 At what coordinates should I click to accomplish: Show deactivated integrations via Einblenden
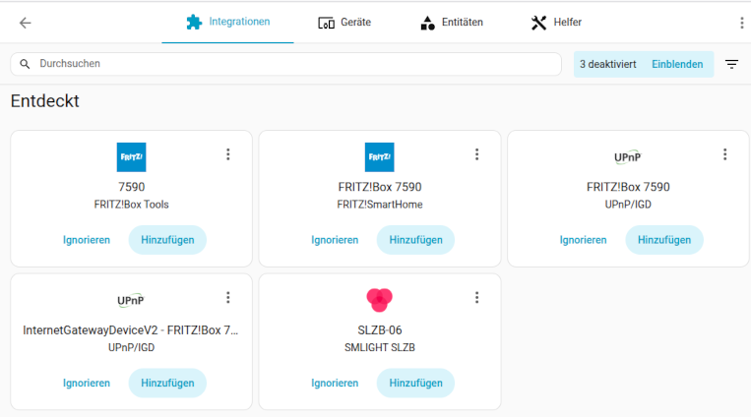point(677,64)
